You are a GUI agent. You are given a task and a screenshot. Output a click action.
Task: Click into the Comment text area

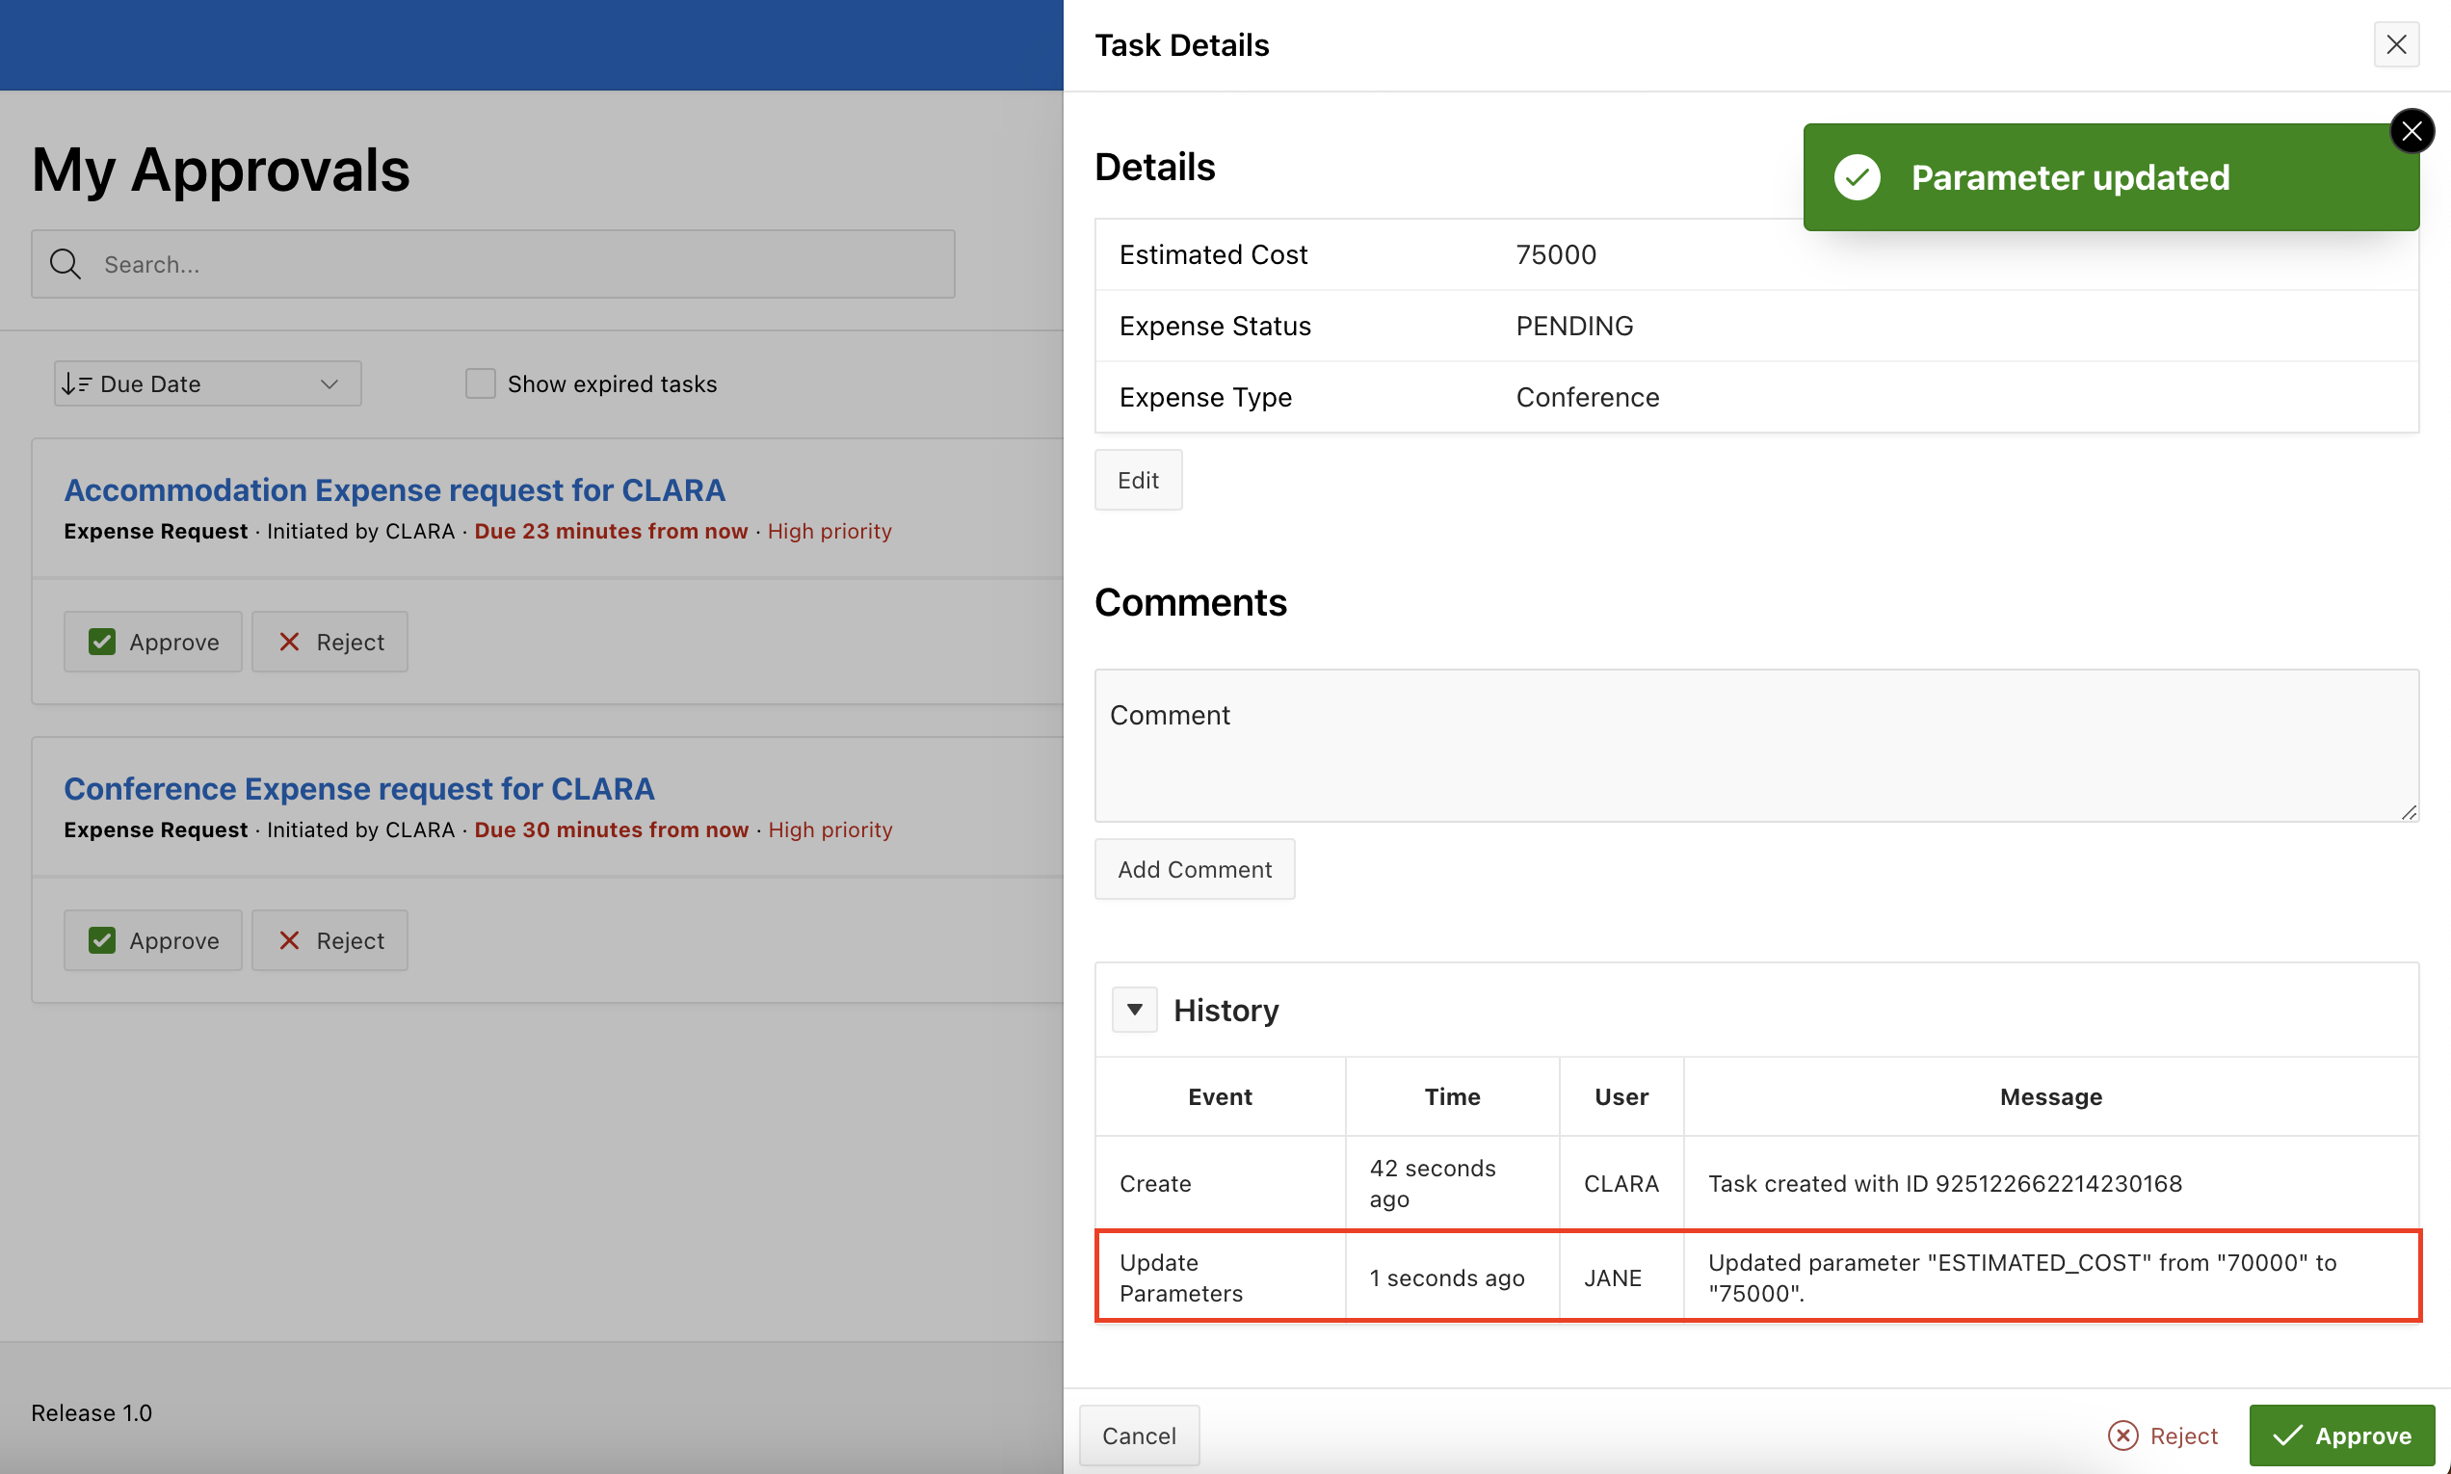[1754, 745]
